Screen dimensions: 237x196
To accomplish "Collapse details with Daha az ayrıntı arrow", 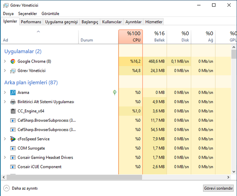I will (7, 188).
